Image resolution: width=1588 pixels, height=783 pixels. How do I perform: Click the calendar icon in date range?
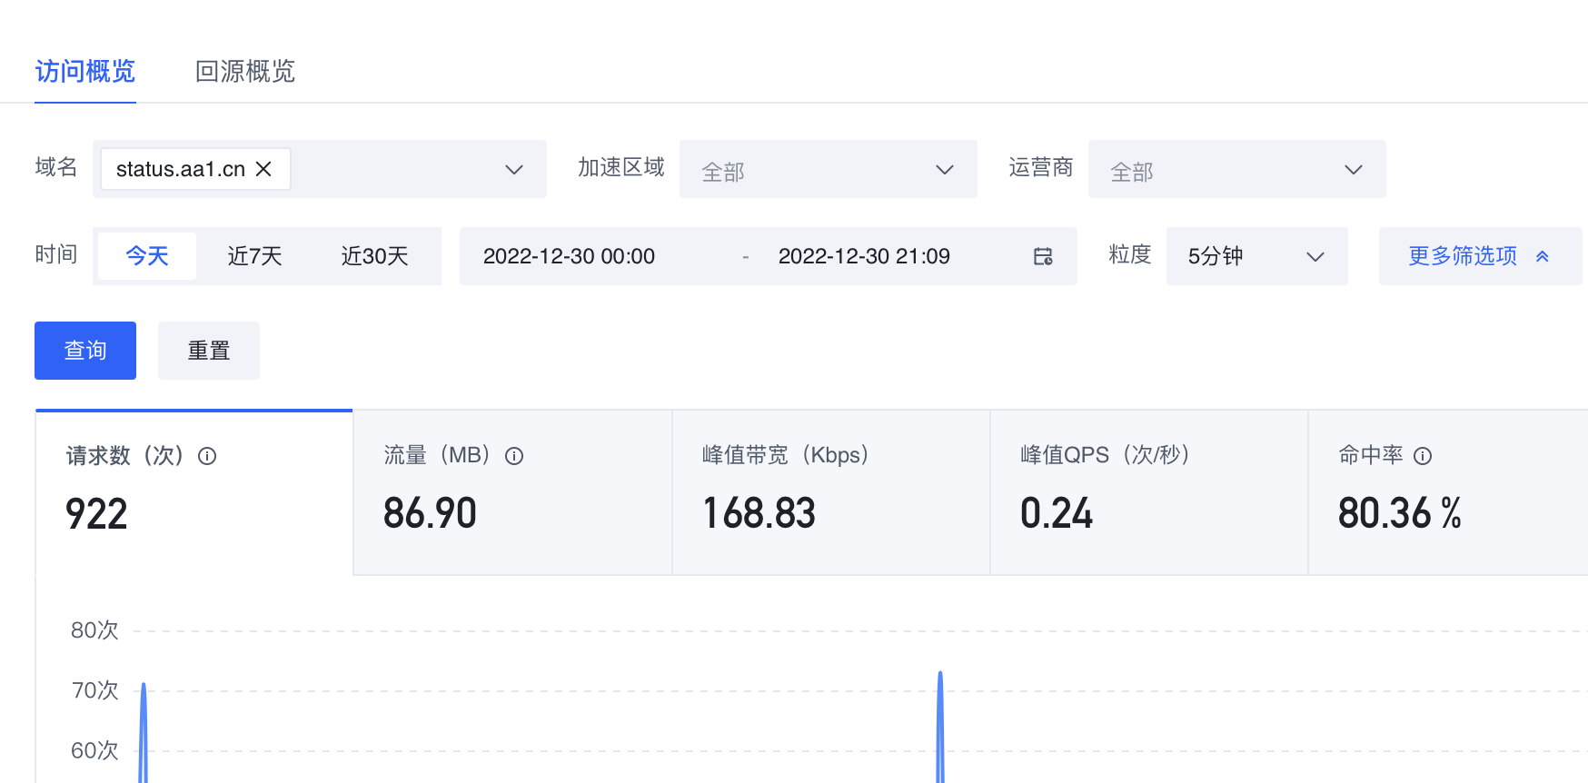[x=1043, y=257]
